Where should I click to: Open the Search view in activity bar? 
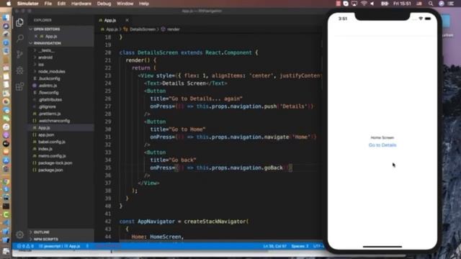click(x=19, y=38)
